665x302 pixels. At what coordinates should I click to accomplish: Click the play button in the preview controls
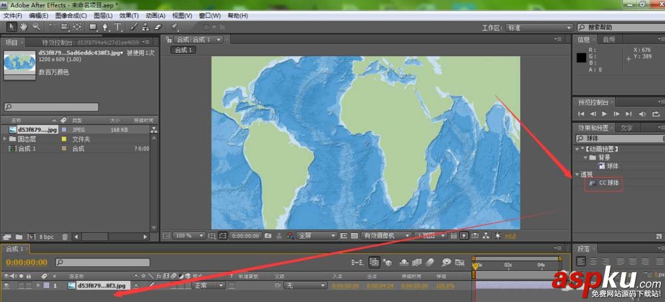click(604, 113)
